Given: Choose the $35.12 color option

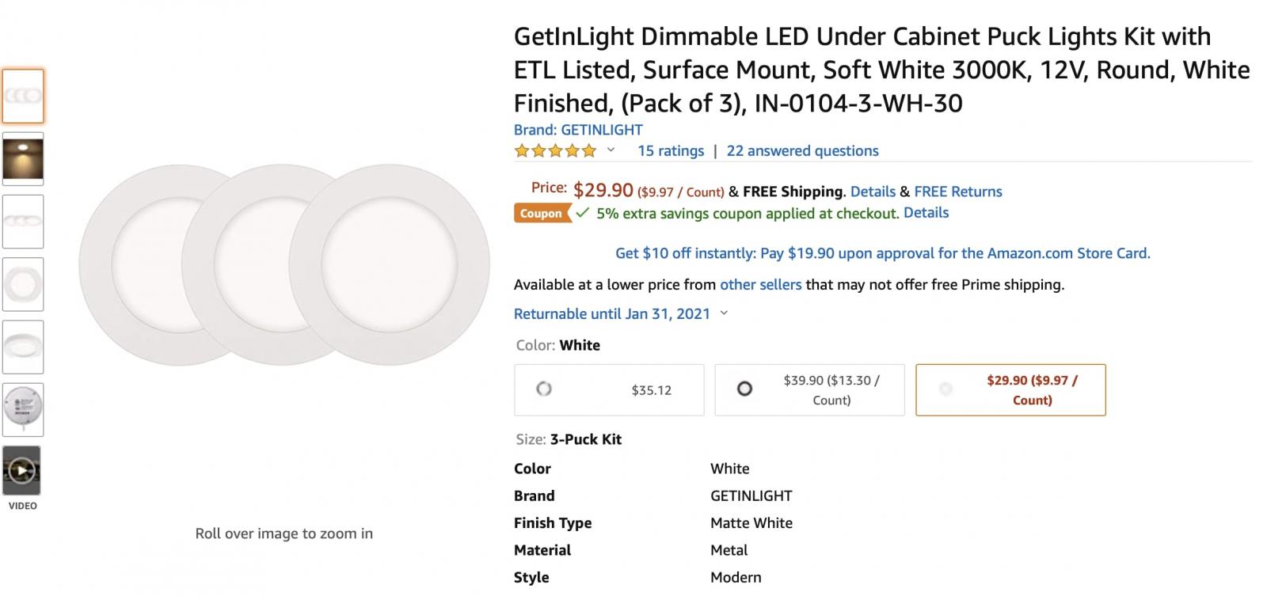Looking at the screenshot, I should pos(608,389).
